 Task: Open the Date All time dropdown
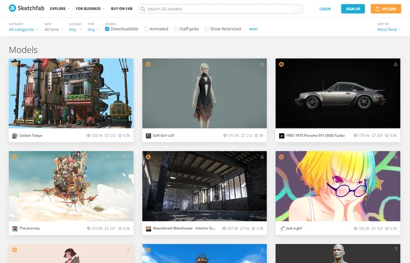click(x=53, y=29)
